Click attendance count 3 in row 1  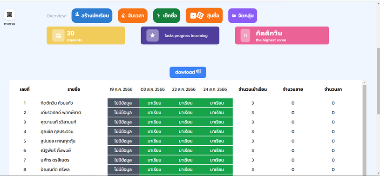pos(252,103)
